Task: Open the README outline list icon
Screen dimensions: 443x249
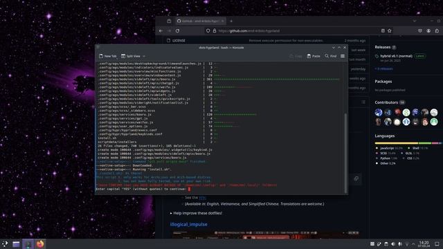Action: [363, 102]
